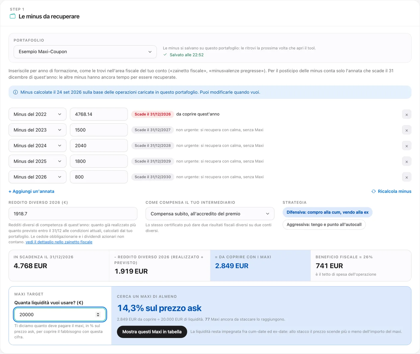Focus the amount field containing 800

[99, 177]
